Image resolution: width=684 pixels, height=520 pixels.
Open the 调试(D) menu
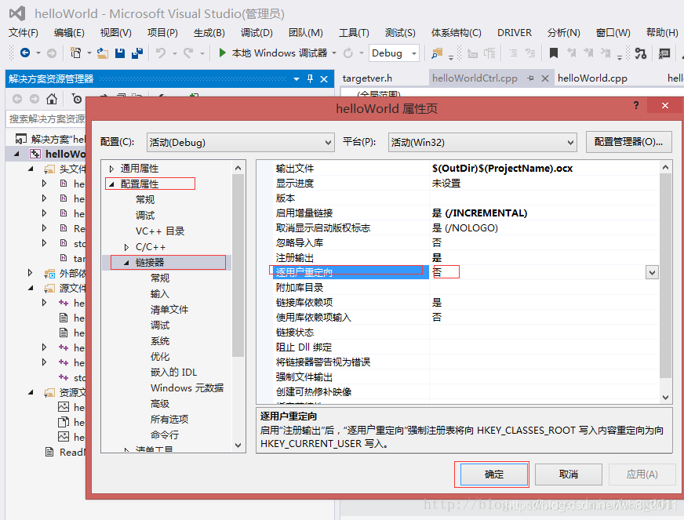coord(256,33)
